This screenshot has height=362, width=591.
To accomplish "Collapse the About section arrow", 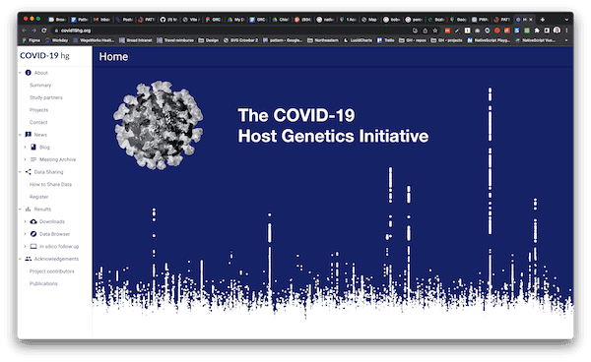I will tap(20, 73).
